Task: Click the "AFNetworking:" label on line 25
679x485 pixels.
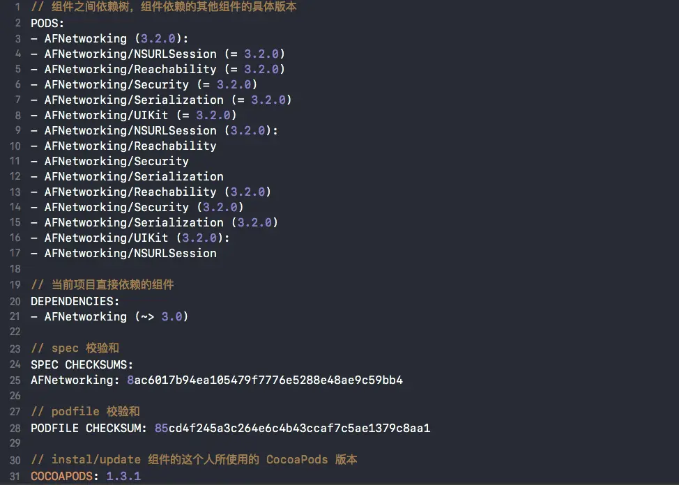Action: pyautogui.click(x=75, y=380)
